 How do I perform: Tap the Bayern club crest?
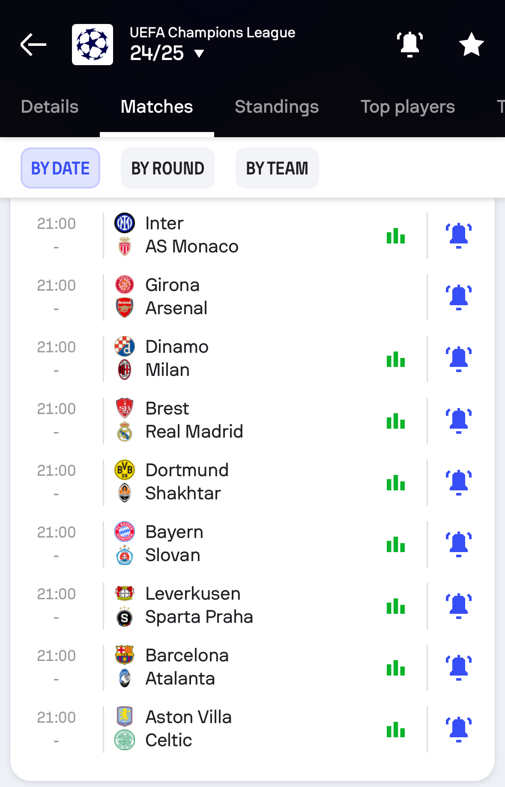coord(125,532)
